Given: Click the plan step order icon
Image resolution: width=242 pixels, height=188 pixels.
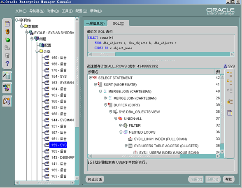Looking at the screenshot, I should click(x=230, y=101).
